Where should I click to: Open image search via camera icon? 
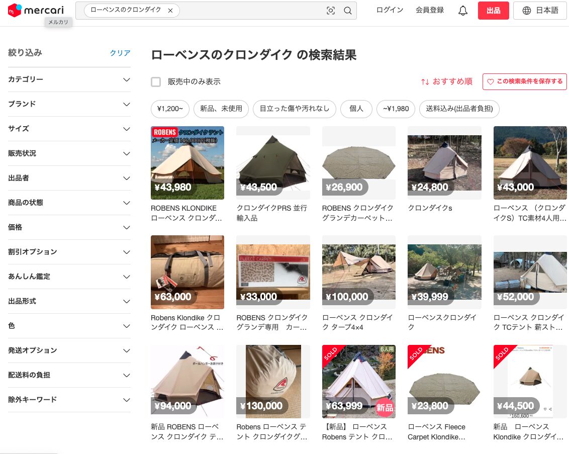tap(331, 11)
